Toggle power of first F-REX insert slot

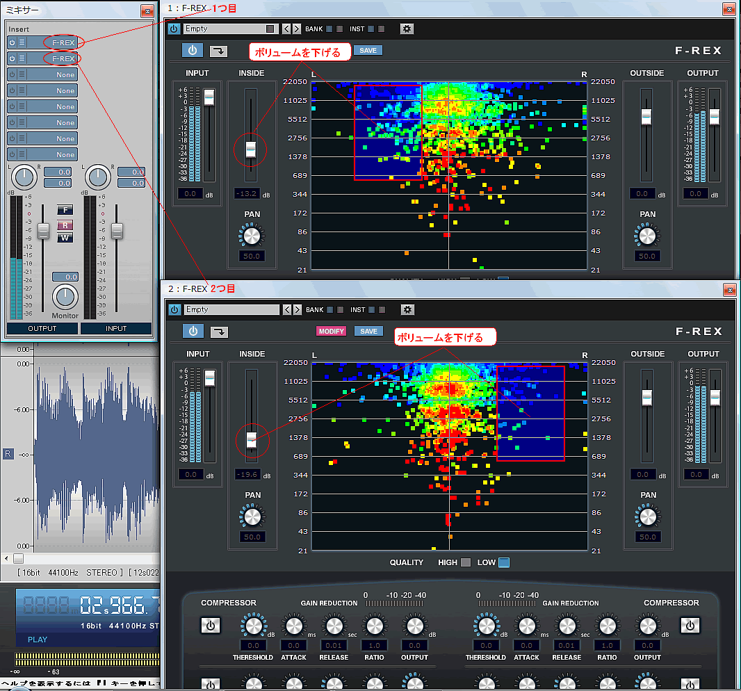tap(12, 42)
